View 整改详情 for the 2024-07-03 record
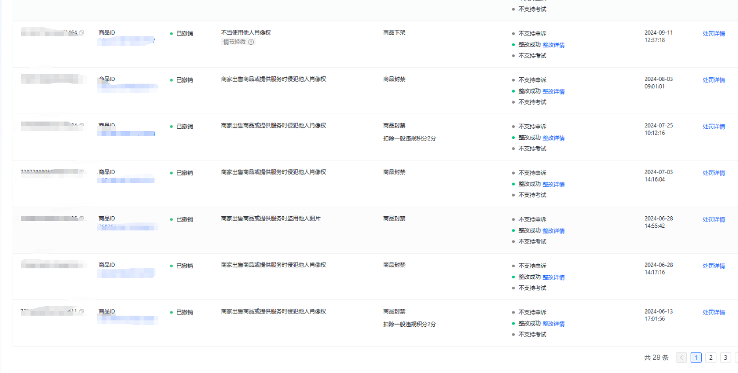 coord(553,184)
